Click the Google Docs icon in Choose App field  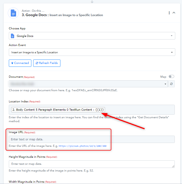tap(12, 36)
